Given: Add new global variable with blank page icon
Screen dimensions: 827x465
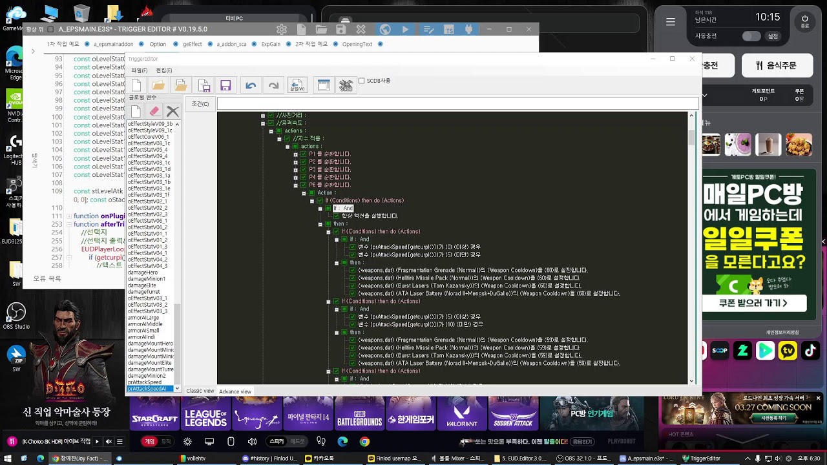Looking at the screenshot, I should 136,111.
